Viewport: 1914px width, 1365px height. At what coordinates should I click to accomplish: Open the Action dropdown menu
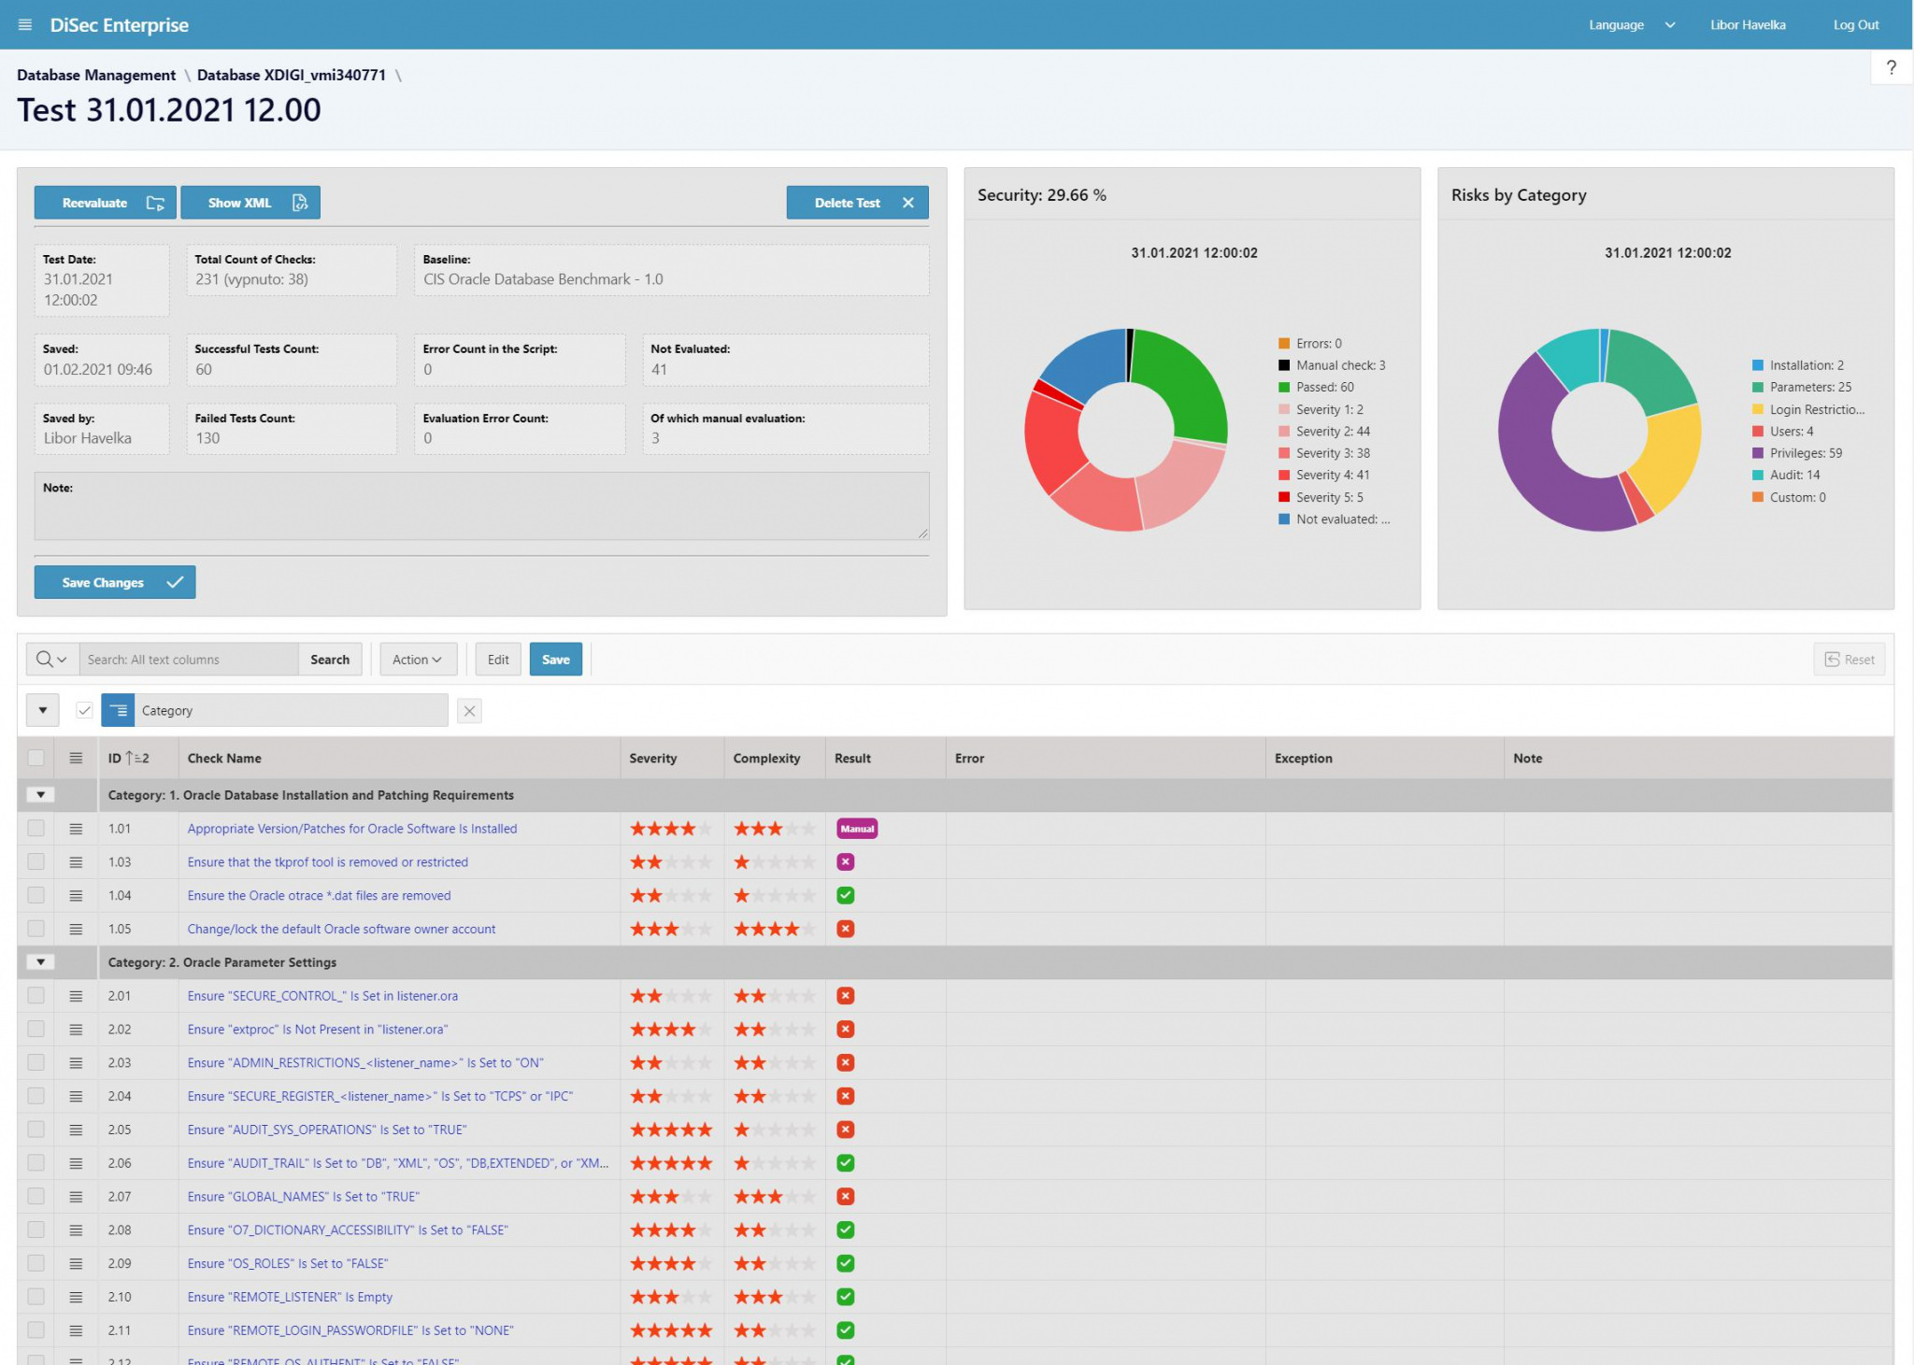click(x=417, y=660)
